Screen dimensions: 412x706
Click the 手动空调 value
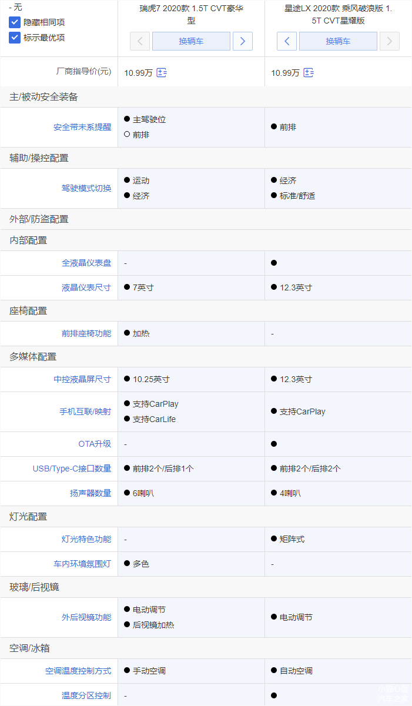coord(149,671)
